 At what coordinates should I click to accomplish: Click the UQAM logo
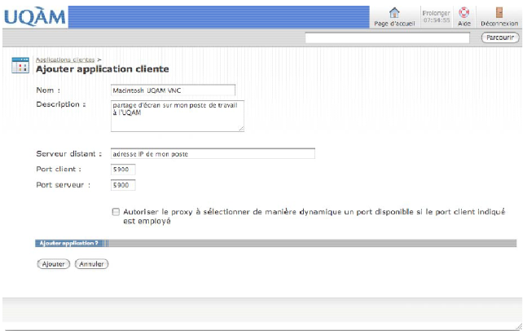click(x=33, y=15)
